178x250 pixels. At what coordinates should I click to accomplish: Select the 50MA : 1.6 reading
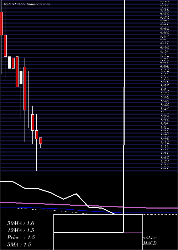click(x=21, y=223)
